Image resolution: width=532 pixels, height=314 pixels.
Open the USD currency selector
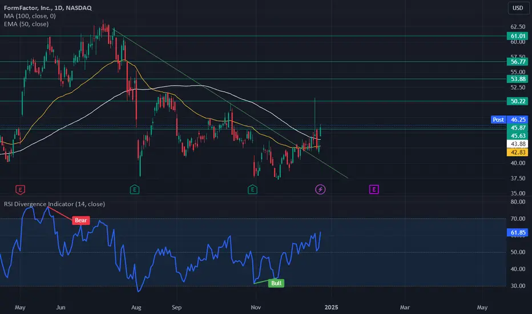(518, 8)
